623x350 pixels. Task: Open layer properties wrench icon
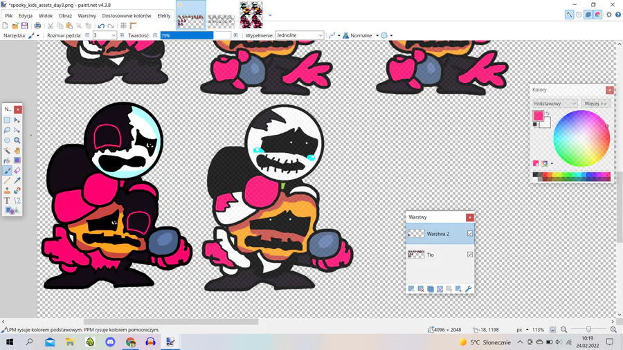tap(468, 289)
